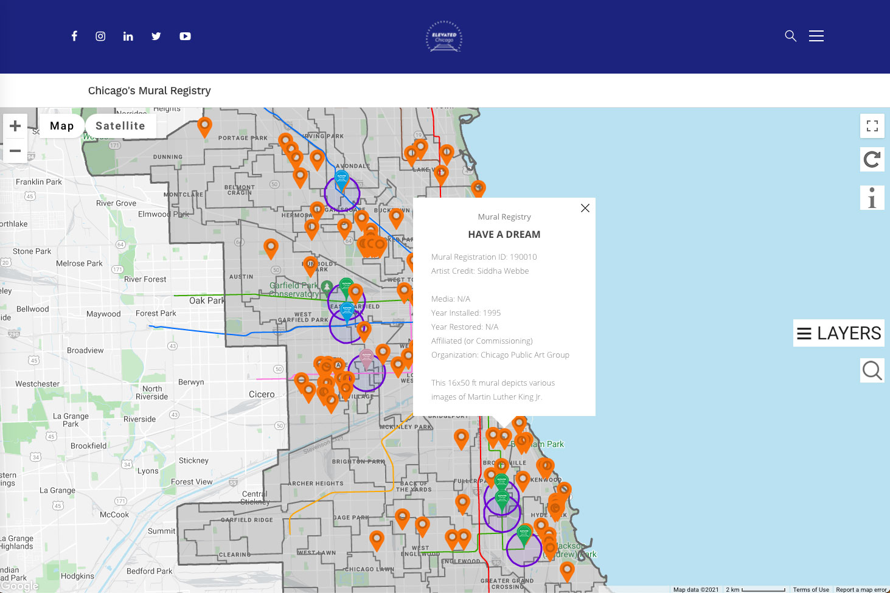Zoom out using the minus control
Viewport: 890px width, 593px height.
click(x=15, y=151)
